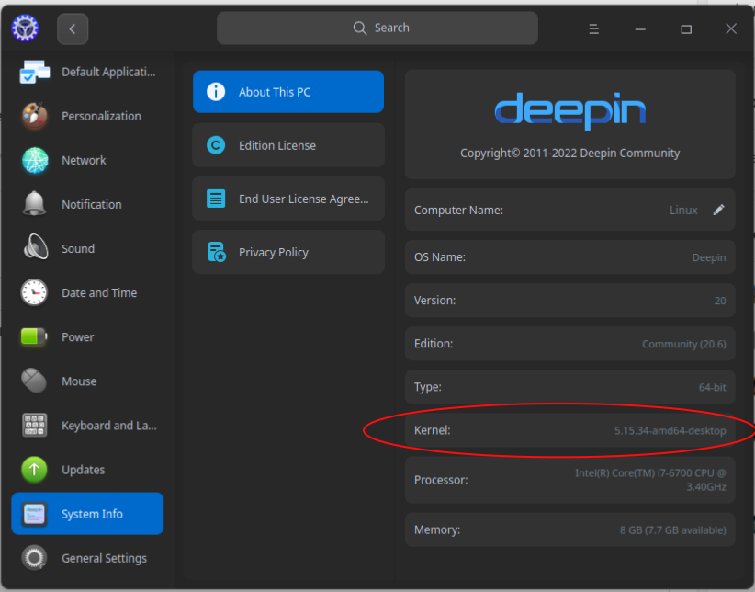This screenshot has height=592, width=755.
Task: Close the Control Center window
Action: (x=731, y=28)
